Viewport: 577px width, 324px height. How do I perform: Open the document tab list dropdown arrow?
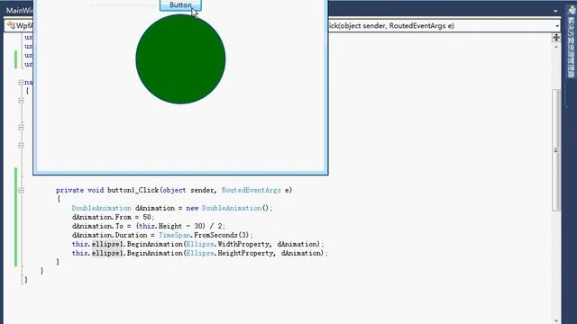click(555, 11)
